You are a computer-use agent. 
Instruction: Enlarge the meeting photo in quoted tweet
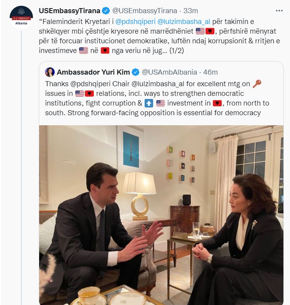click(161, 215)
